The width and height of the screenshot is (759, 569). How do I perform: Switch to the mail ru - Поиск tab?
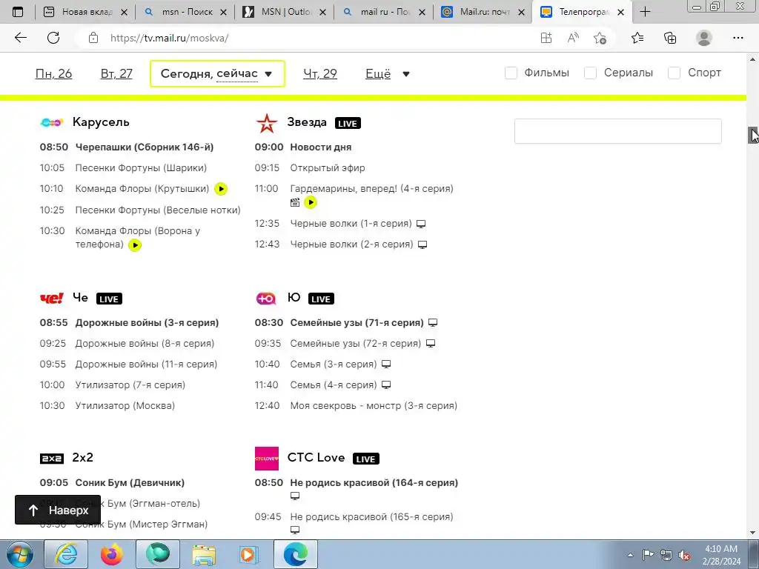[x=384, y=12]
